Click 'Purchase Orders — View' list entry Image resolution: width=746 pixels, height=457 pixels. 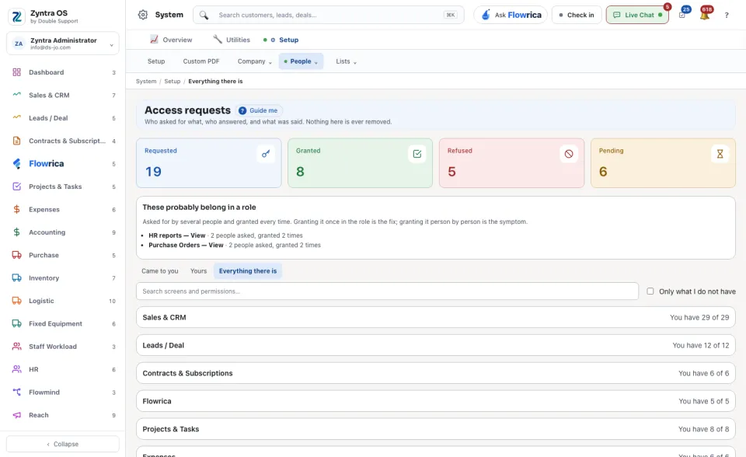[x=186, y=245]
